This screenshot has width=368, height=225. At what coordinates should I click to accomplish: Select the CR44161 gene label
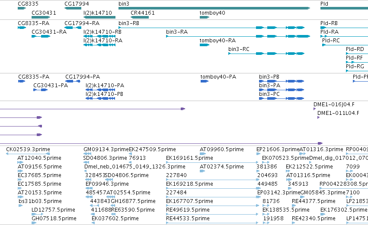pyautogui.click(x=142, y=13)
